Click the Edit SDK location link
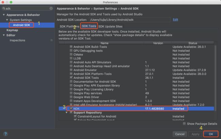The image size is (221, 139). (x=175, y=20)
